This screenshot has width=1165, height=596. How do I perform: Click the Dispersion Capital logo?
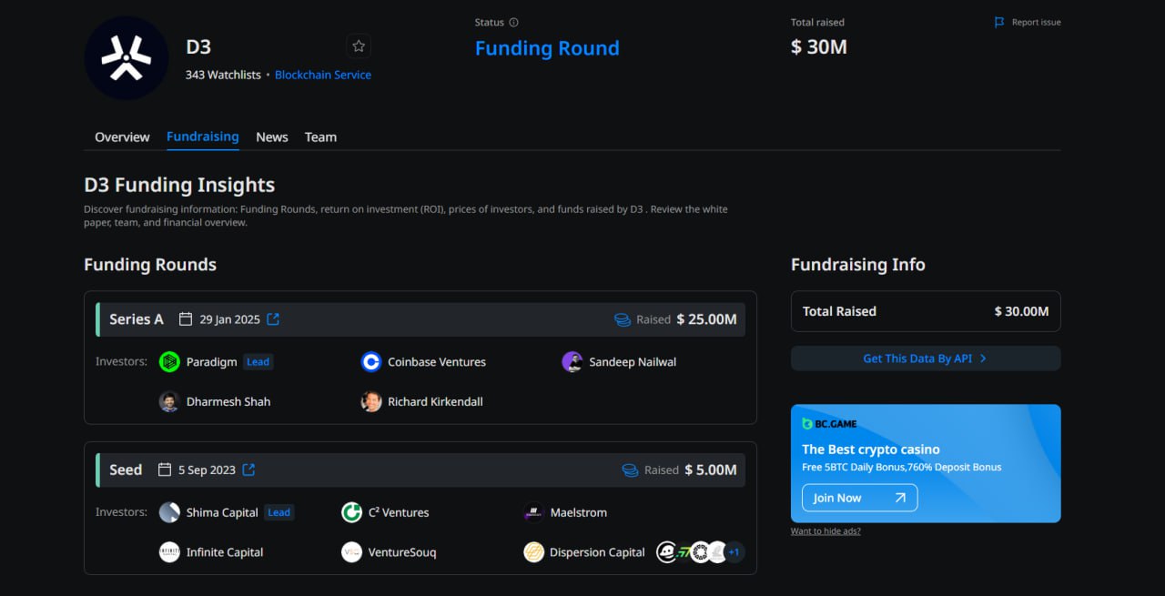click(x=533, y=552)
